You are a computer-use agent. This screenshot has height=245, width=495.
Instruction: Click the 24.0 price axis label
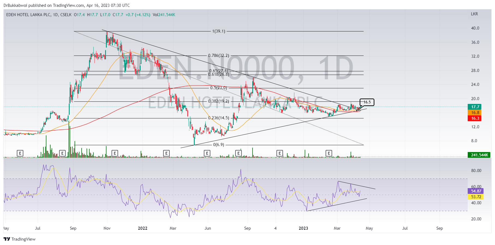(x=475, y=84)
